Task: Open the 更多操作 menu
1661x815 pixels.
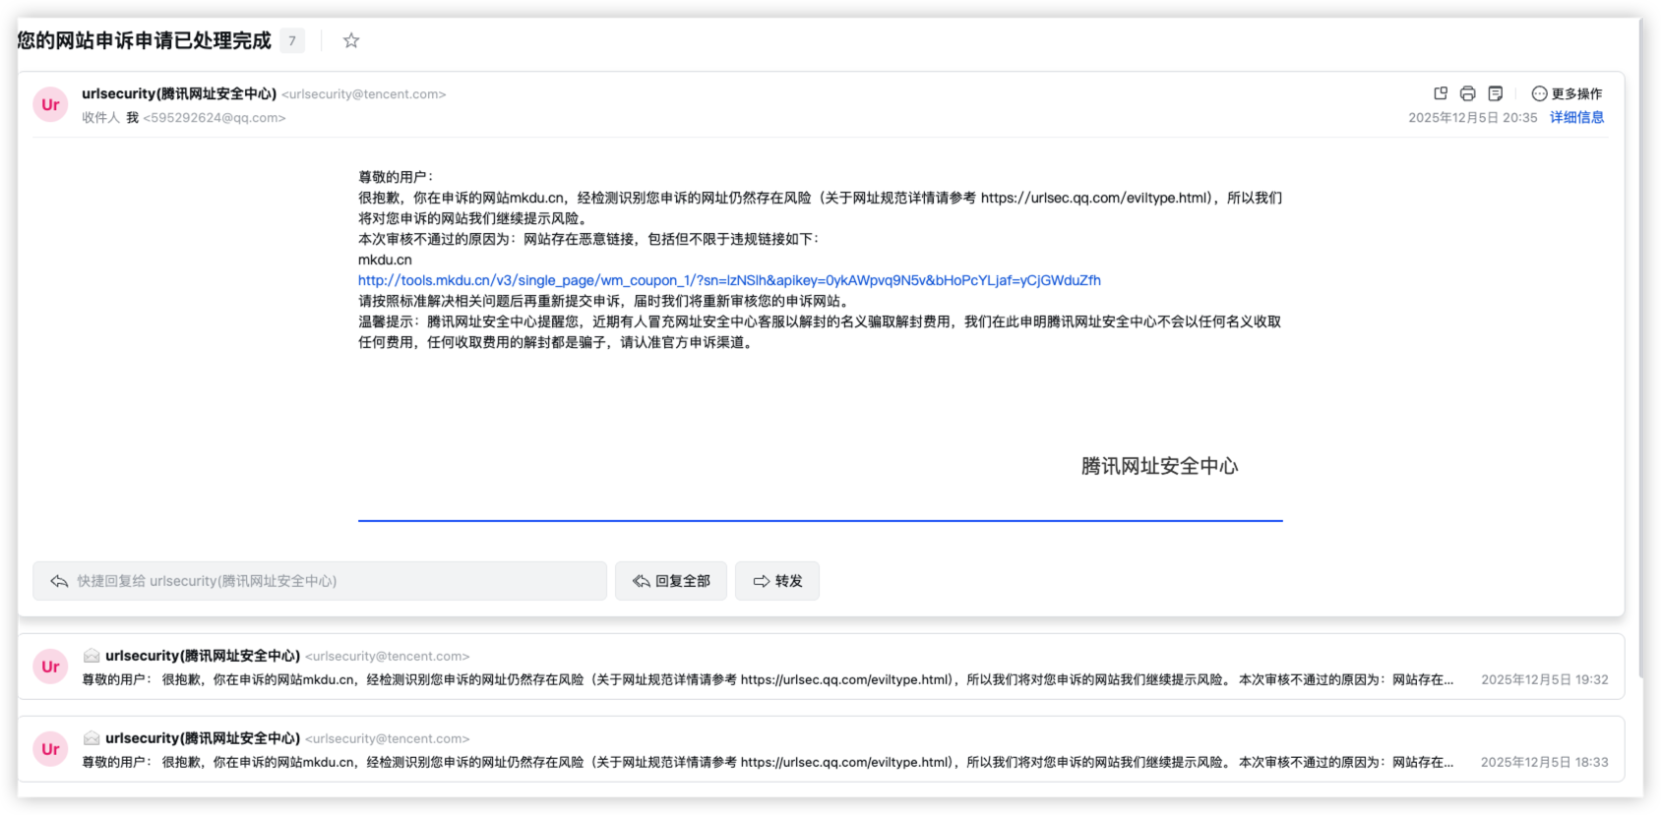Action: tap(1567, 93)
